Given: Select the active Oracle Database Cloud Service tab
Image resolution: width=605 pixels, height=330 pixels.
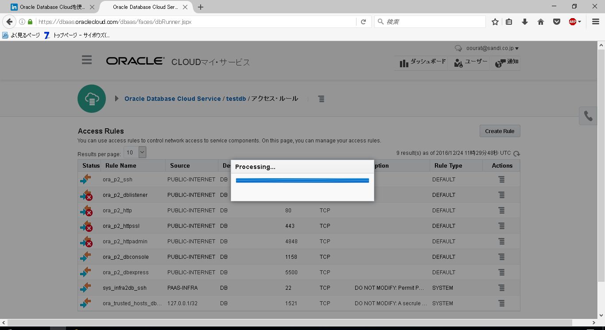Looking at the screenshot, I should coord(146,7).
